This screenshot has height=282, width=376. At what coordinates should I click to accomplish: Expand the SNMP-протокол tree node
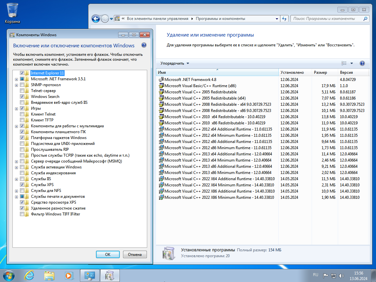click(17, 85)
